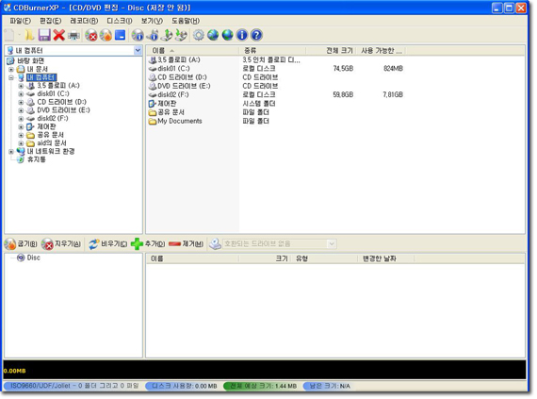Select 휴지통 in the folder tree
The height and width of the screenshot is (399, 537).
[x=37, y=159]
